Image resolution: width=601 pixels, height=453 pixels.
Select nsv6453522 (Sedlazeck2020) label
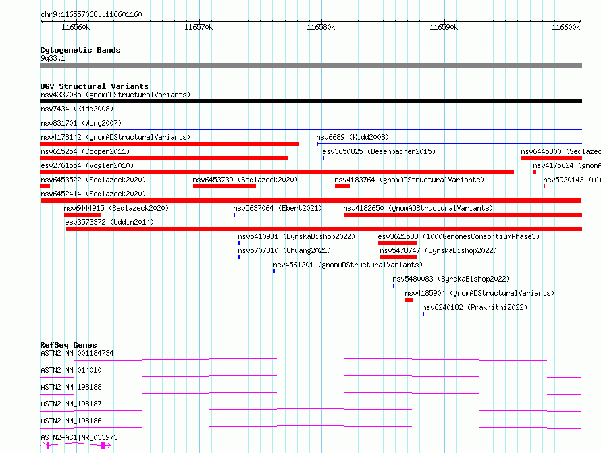click(x=93, y=180)
